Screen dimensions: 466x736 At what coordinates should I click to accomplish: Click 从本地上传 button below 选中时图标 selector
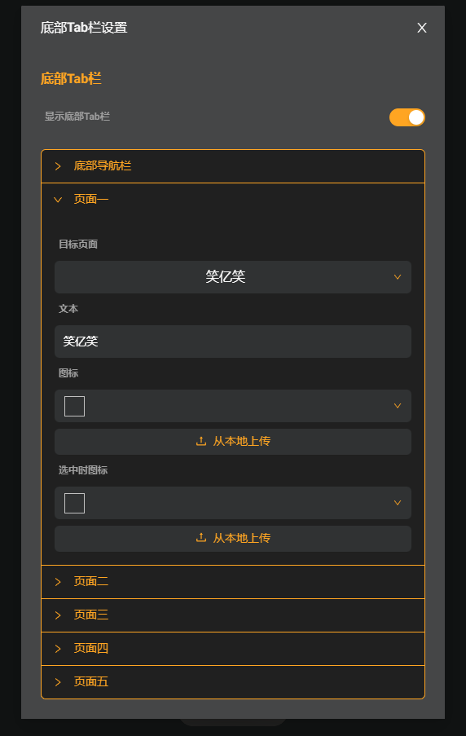point(233,539)
